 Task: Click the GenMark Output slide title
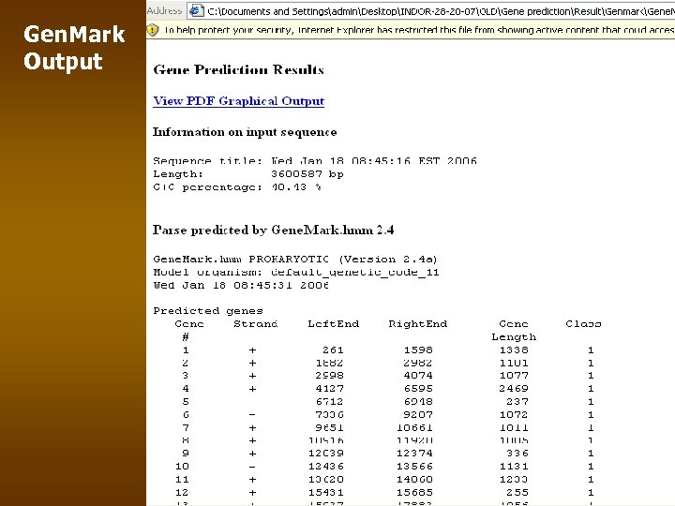click(74, 48)
